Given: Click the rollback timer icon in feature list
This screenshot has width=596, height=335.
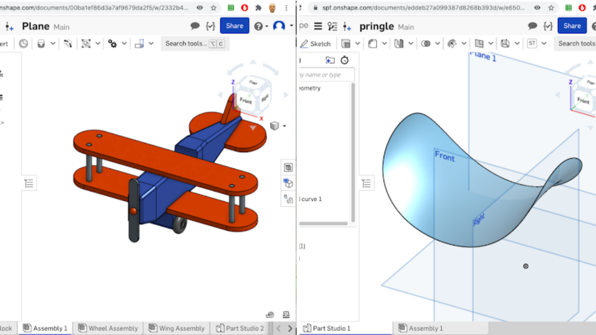Looking at the screenshot, I should 344,60.
